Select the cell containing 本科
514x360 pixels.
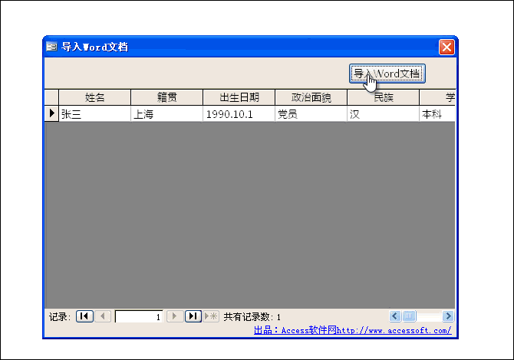click(x=437, y=113)
